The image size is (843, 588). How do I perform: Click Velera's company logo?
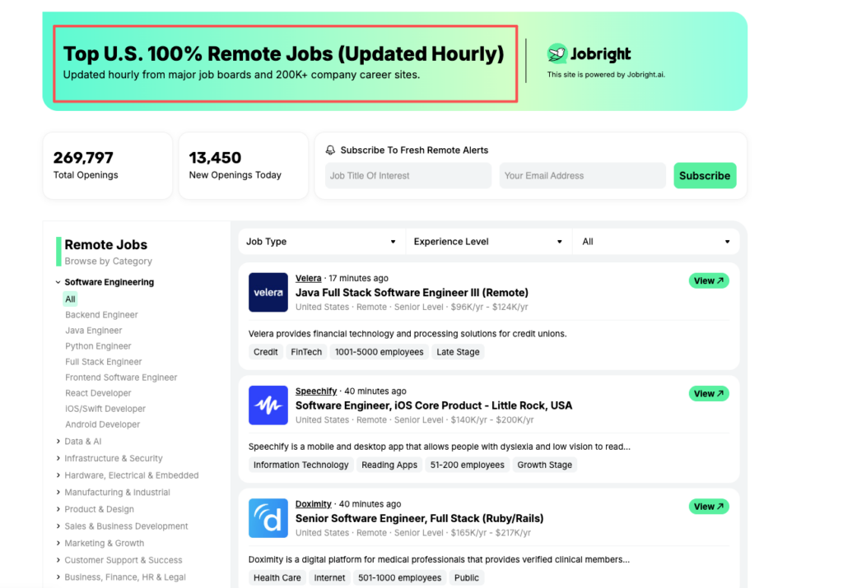pyautogui.click(x=268, y=293)
